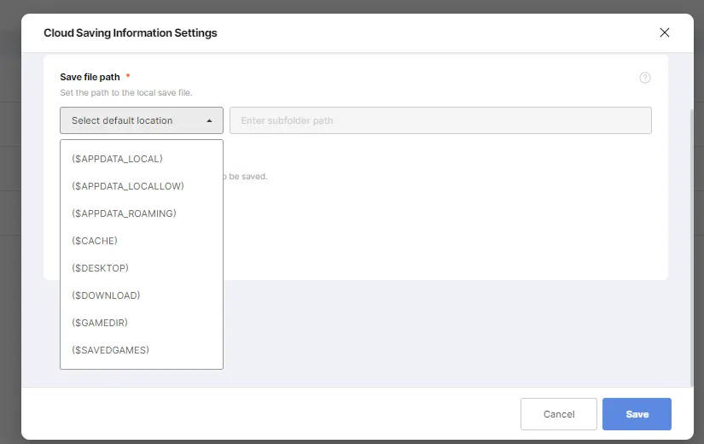Image resolution: width=704 pixels, height=444 pixels.
Task: Choose ($SAVEDGAMES) as save location
Action: click(x=110, y=350)
